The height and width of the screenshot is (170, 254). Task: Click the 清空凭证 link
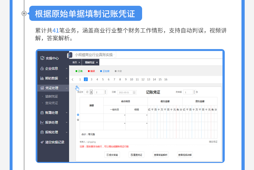tap(213, 142)
